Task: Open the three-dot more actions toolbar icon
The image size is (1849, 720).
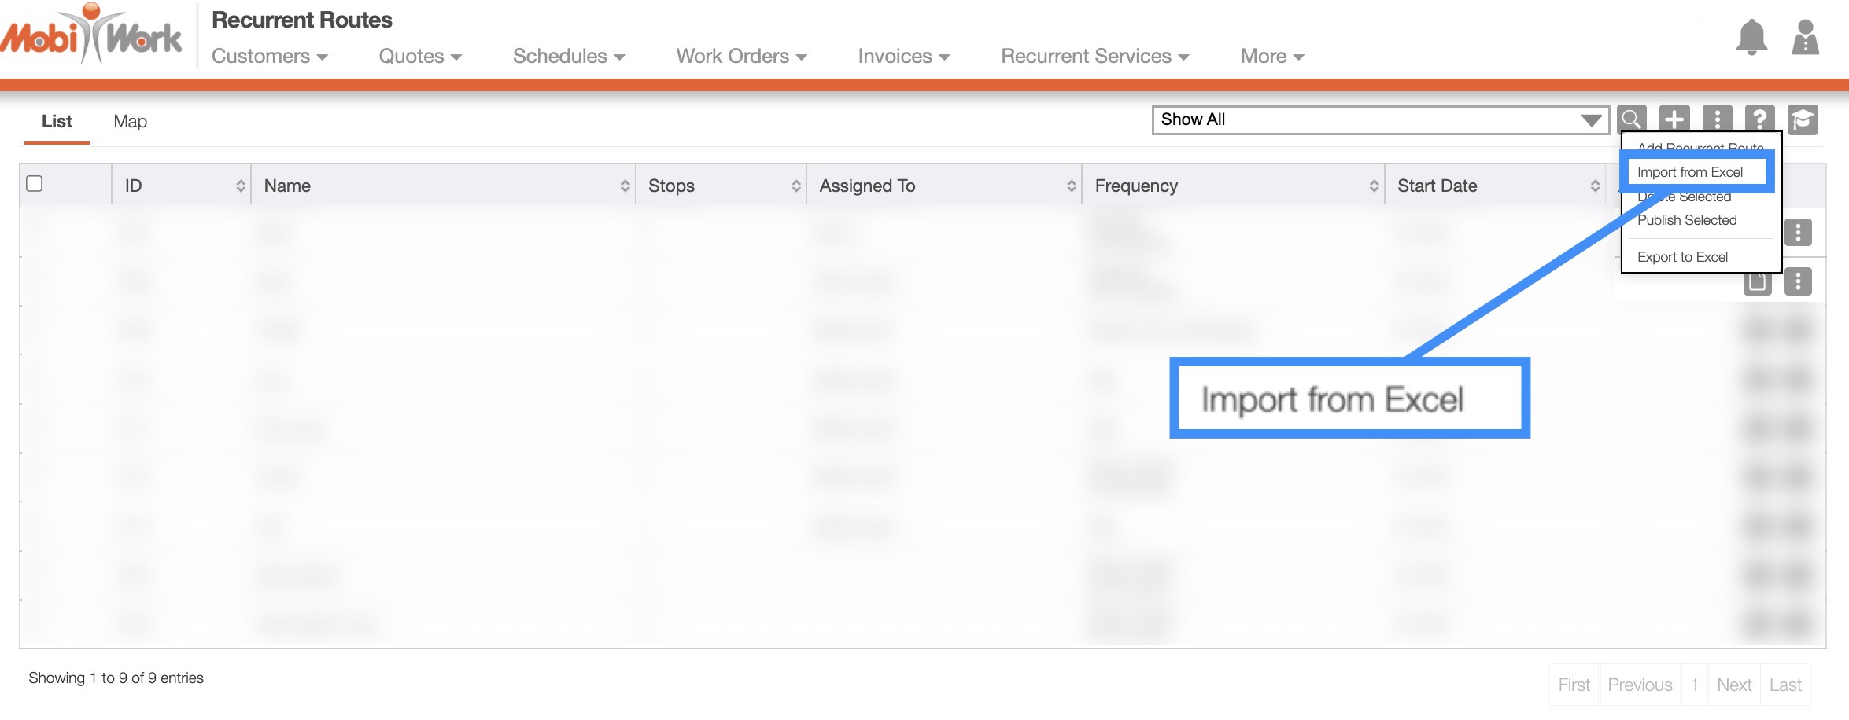Action: pyautogui.click(x=1717, y=119)
